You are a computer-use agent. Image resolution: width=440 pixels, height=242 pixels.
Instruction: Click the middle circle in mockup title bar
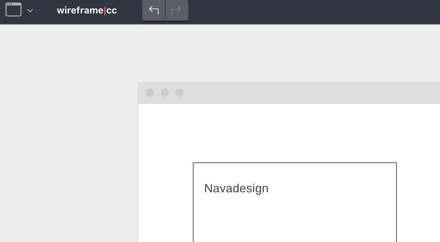coord(165,92)
